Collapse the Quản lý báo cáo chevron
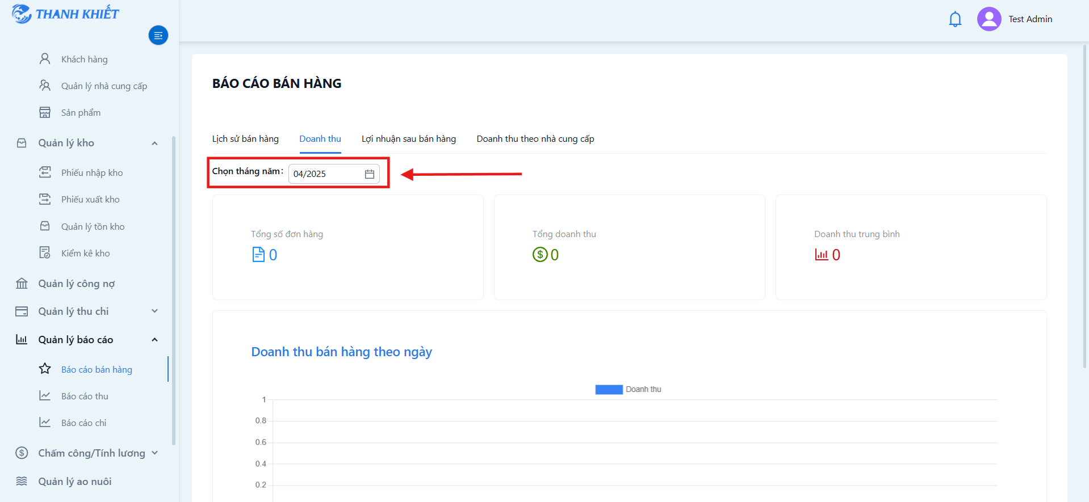This screenshot has width=1089, height=502. point(154,339)
